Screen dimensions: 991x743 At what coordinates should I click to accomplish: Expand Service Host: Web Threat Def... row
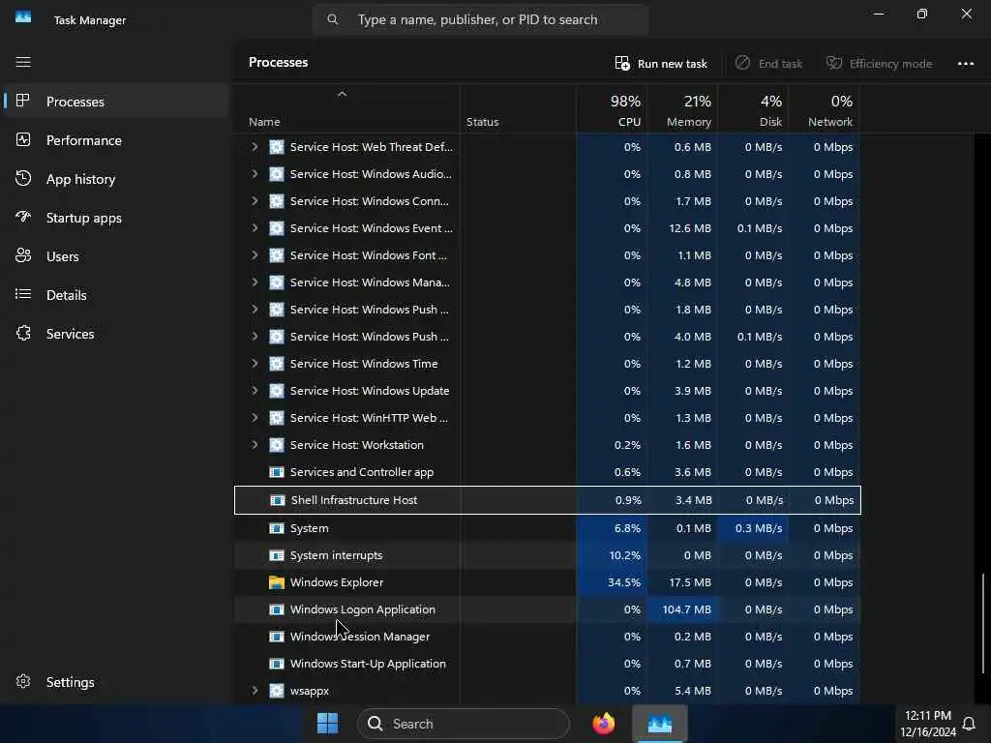pyautogui.click(x=255, y=147)
